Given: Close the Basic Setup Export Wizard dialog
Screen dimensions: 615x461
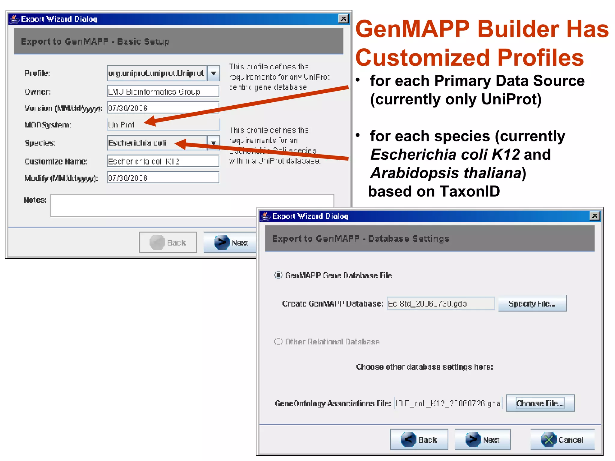Looking at the screenshot, I should pyautogui.click(x=343, y=19).
